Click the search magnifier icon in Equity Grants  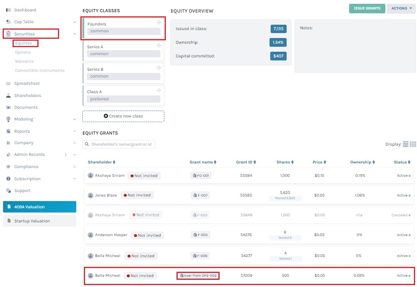pyautogui.click(x=87, y=144)
